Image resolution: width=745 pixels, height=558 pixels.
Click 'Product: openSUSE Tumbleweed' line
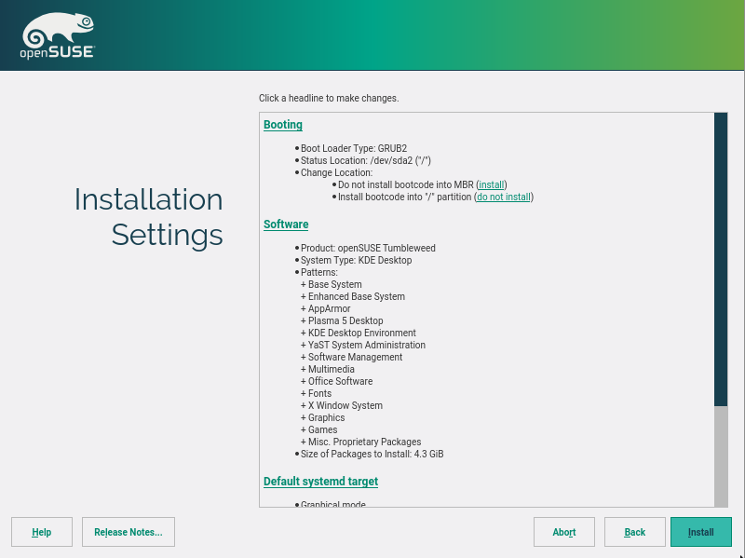[x=368, y=248]
